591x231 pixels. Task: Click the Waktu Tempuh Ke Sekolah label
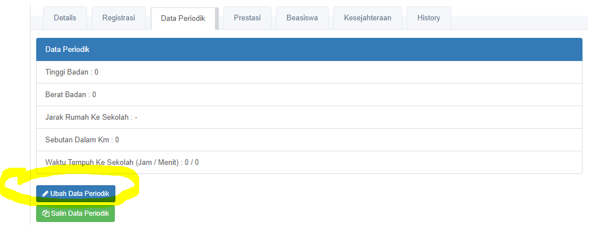tap(111, 163)
